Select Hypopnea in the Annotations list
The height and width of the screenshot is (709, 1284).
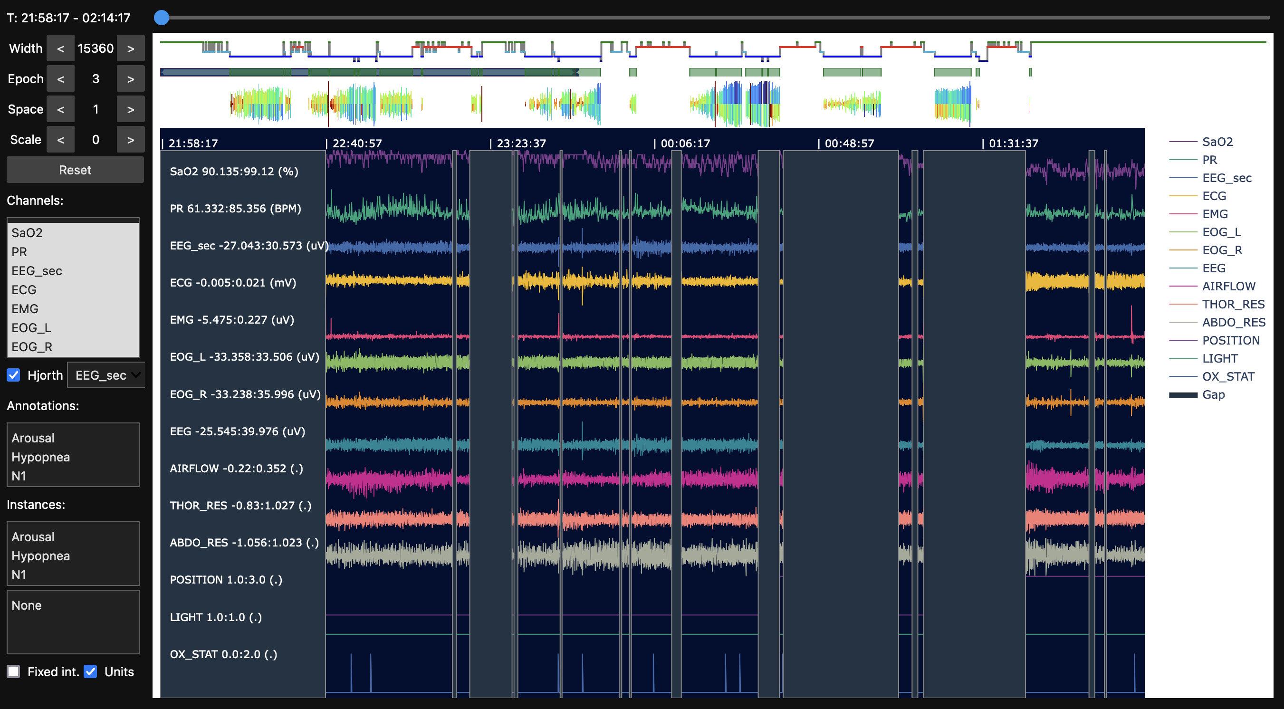tap(40, 457)
